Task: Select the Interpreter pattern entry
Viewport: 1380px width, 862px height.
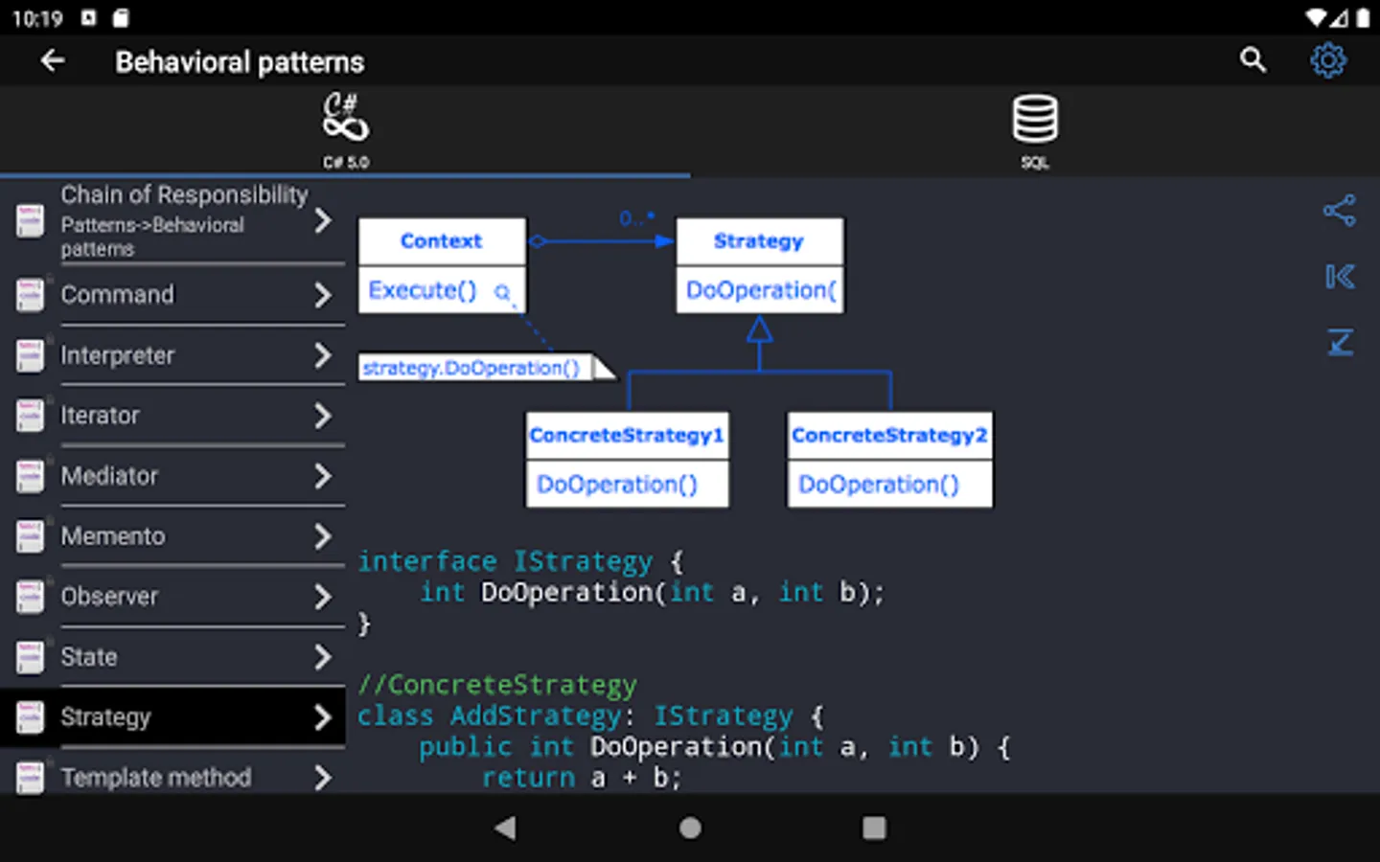Action: (172, 356)
